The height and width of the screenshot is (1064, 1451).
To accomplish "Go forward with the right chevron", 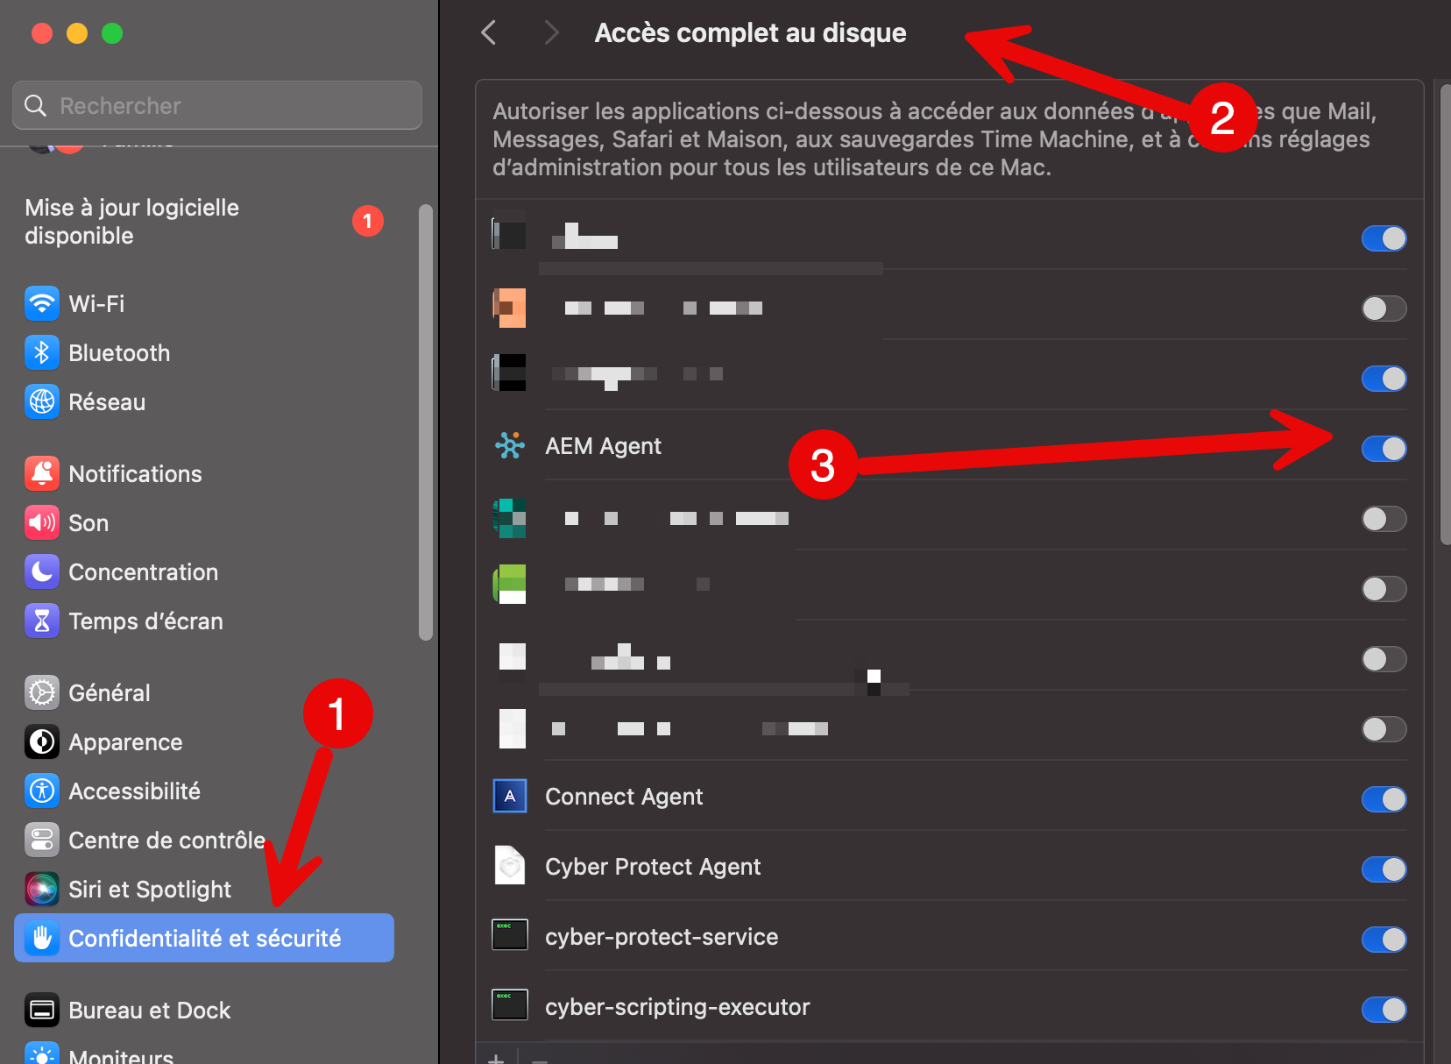I will point(550,33).
